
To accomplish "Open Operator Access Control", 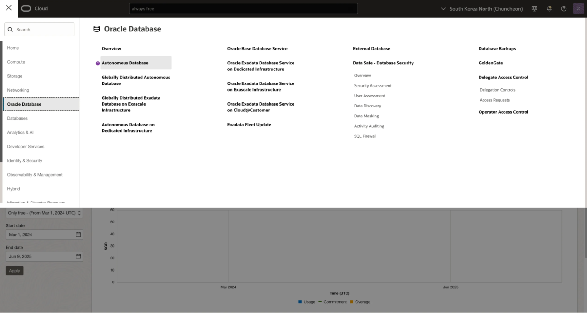I will (x=503, y=112).
